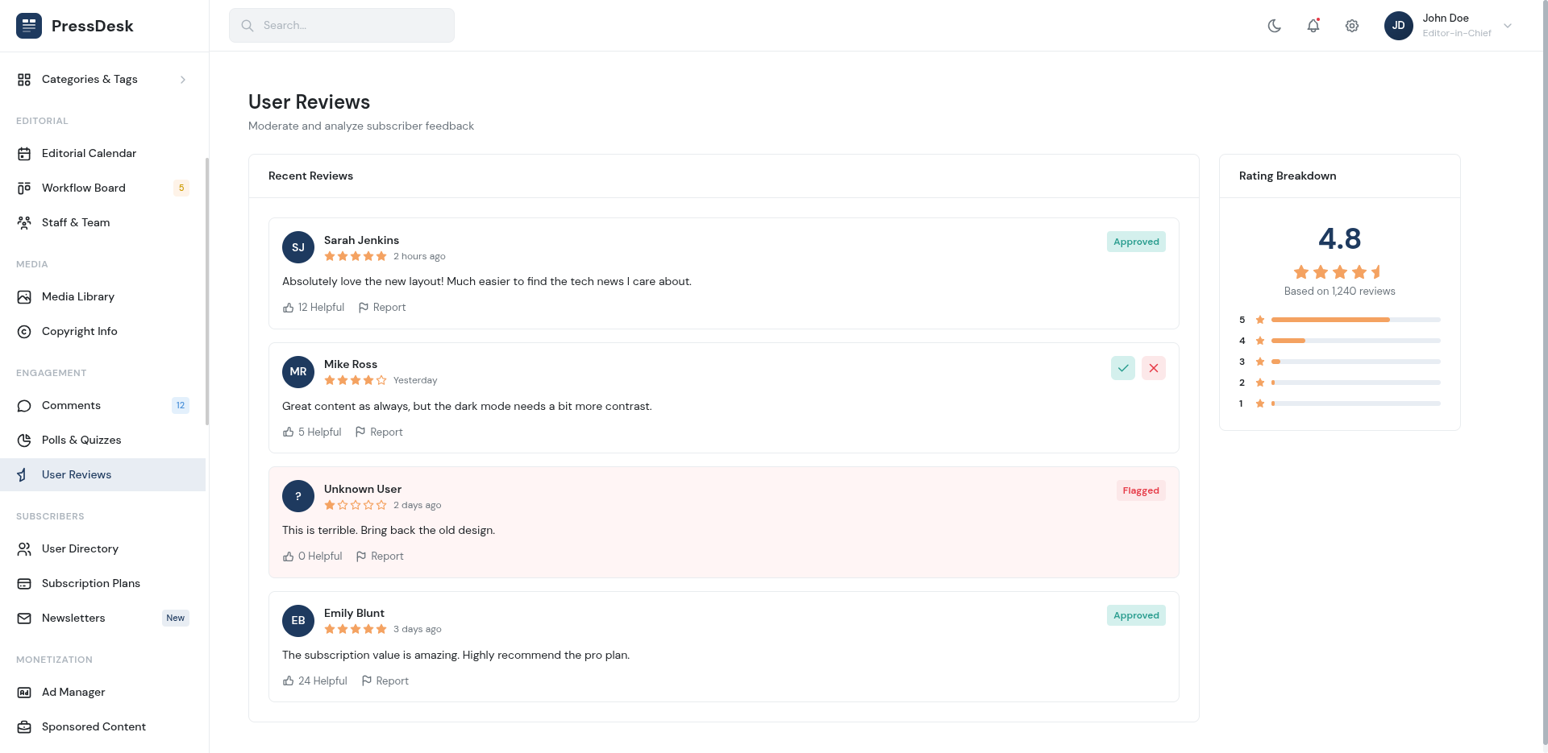
Task: Open the settings gear in the top bar
Action: click(1352, 25)
